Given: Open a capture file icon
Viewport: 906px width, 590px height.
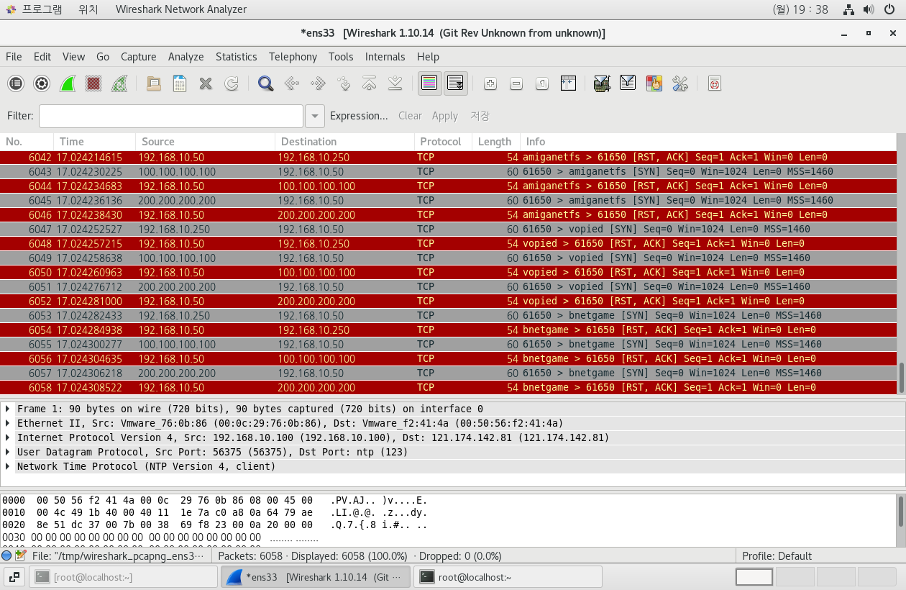Looking at the screenshot, I should pyautogui.click(x=154, y=83).
